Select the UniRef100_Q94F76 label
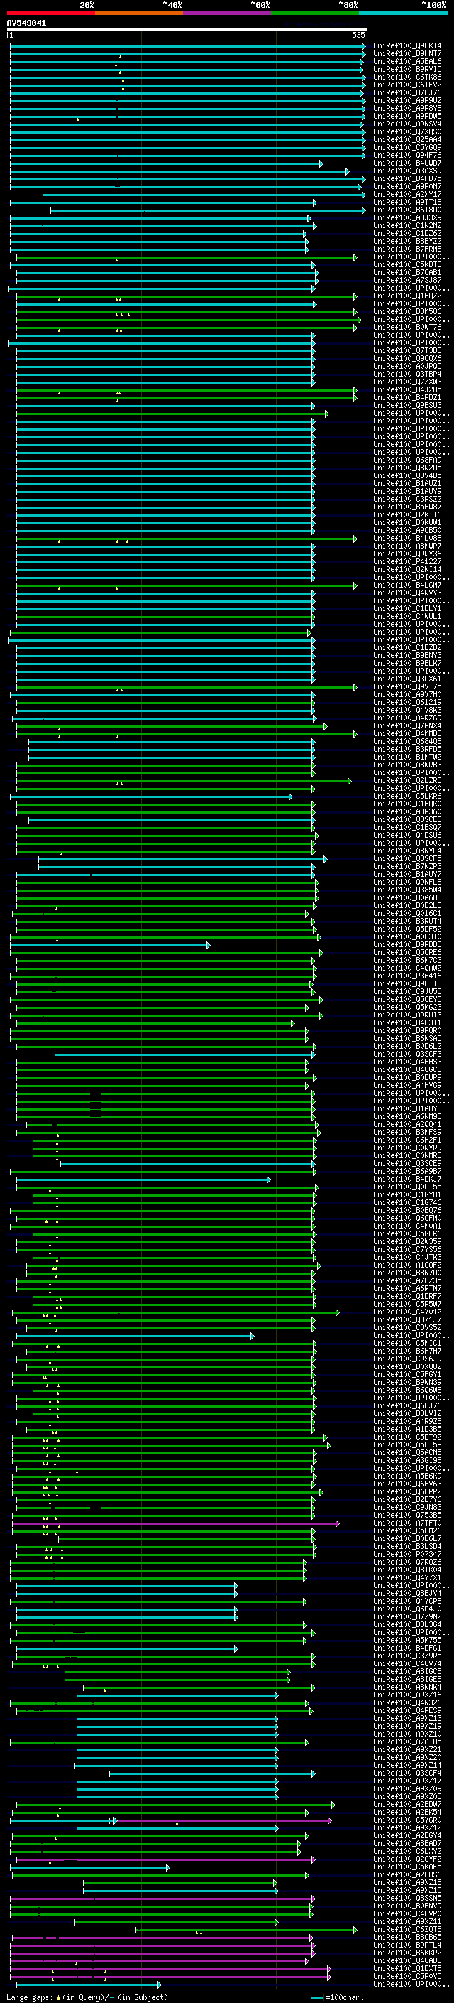The image size is (454, 2003). point(407,156)
